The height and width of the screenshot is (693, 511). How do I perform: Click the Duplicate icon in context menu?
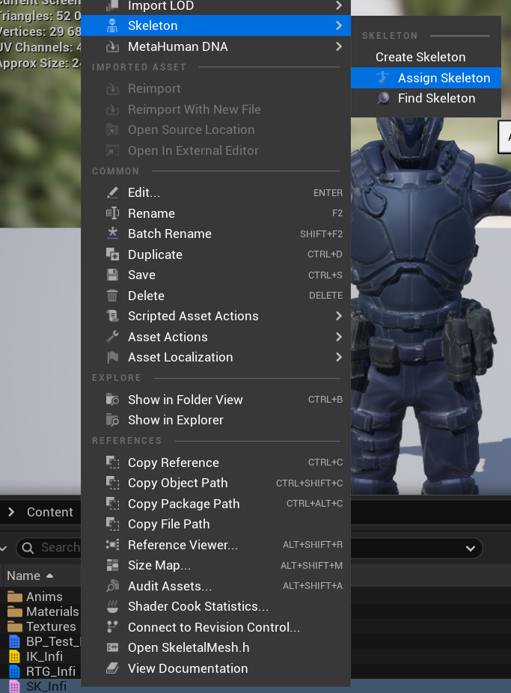tap(112, 254)
